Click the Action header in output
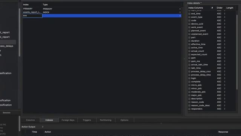Screen dimensions: 241x136 pyautogui.click(x=48, y=132)
